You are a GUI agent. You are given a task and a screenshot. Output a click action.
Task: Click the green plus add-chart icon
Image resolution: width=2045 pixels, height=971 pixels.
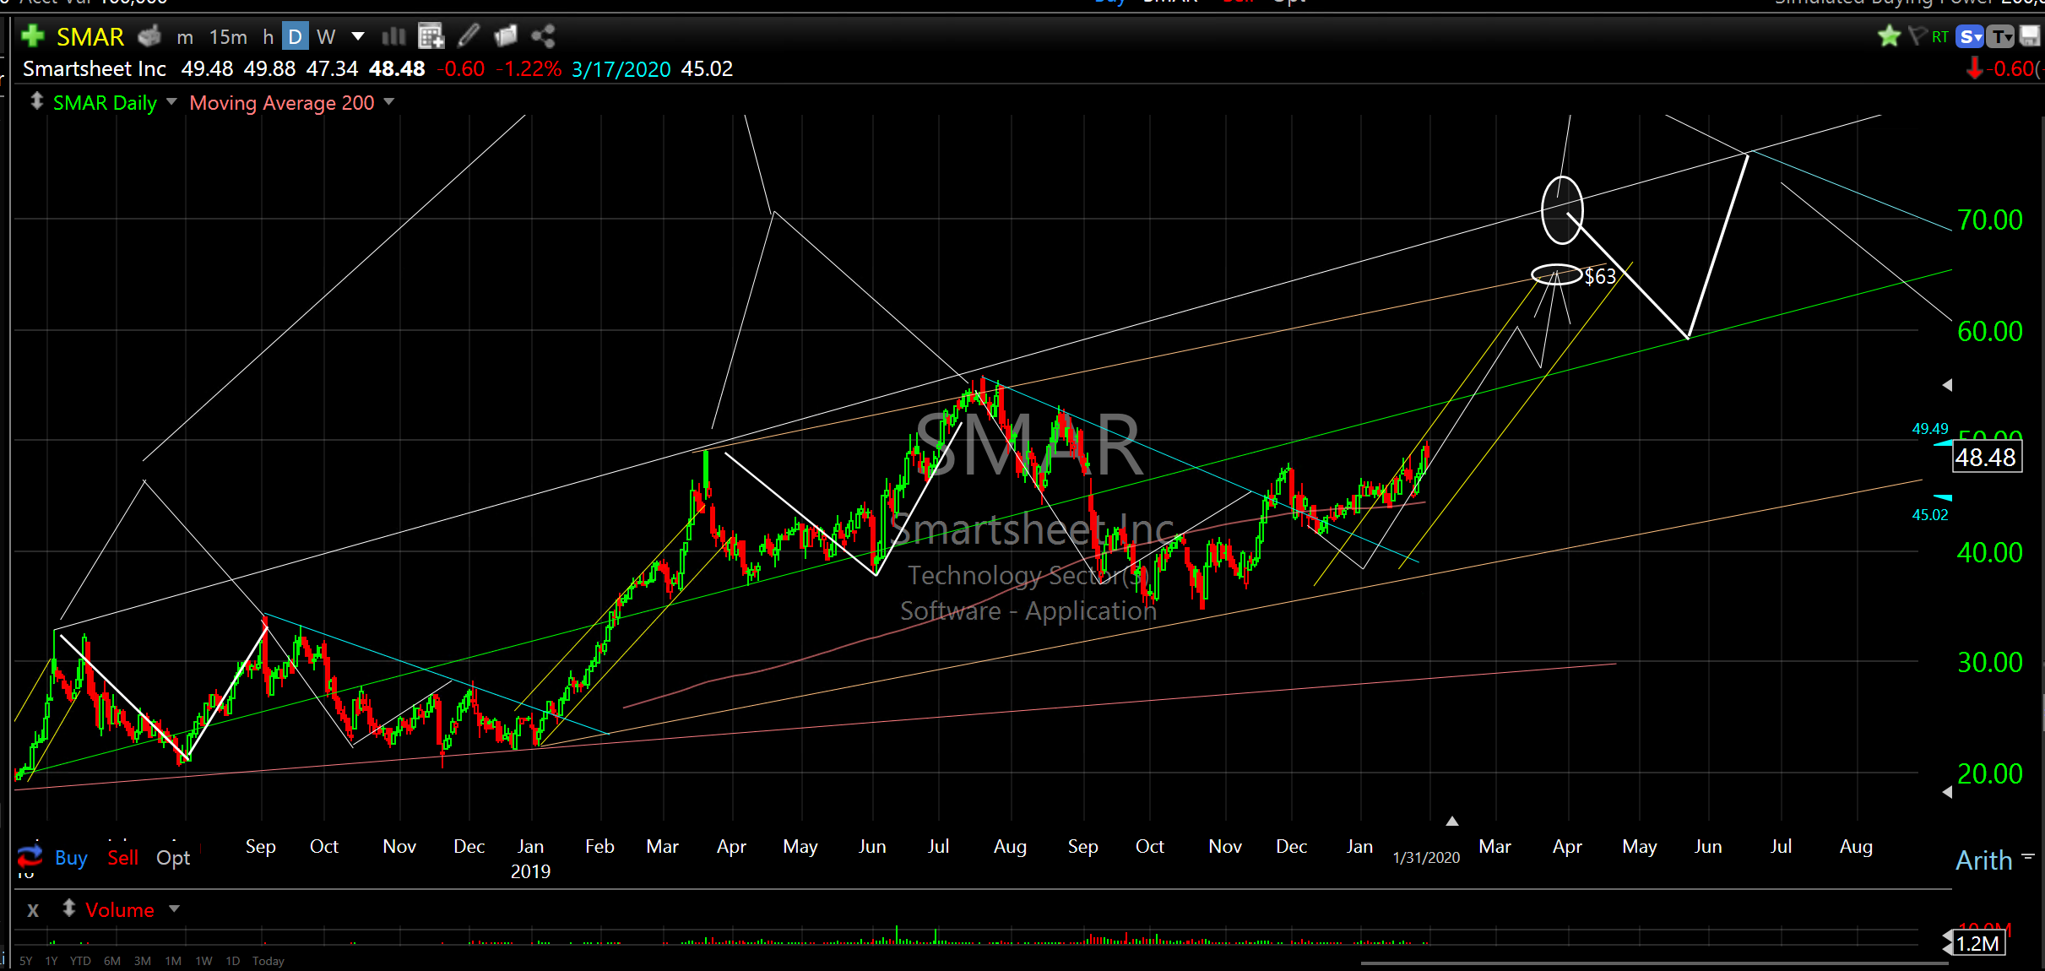pos(33,36)
